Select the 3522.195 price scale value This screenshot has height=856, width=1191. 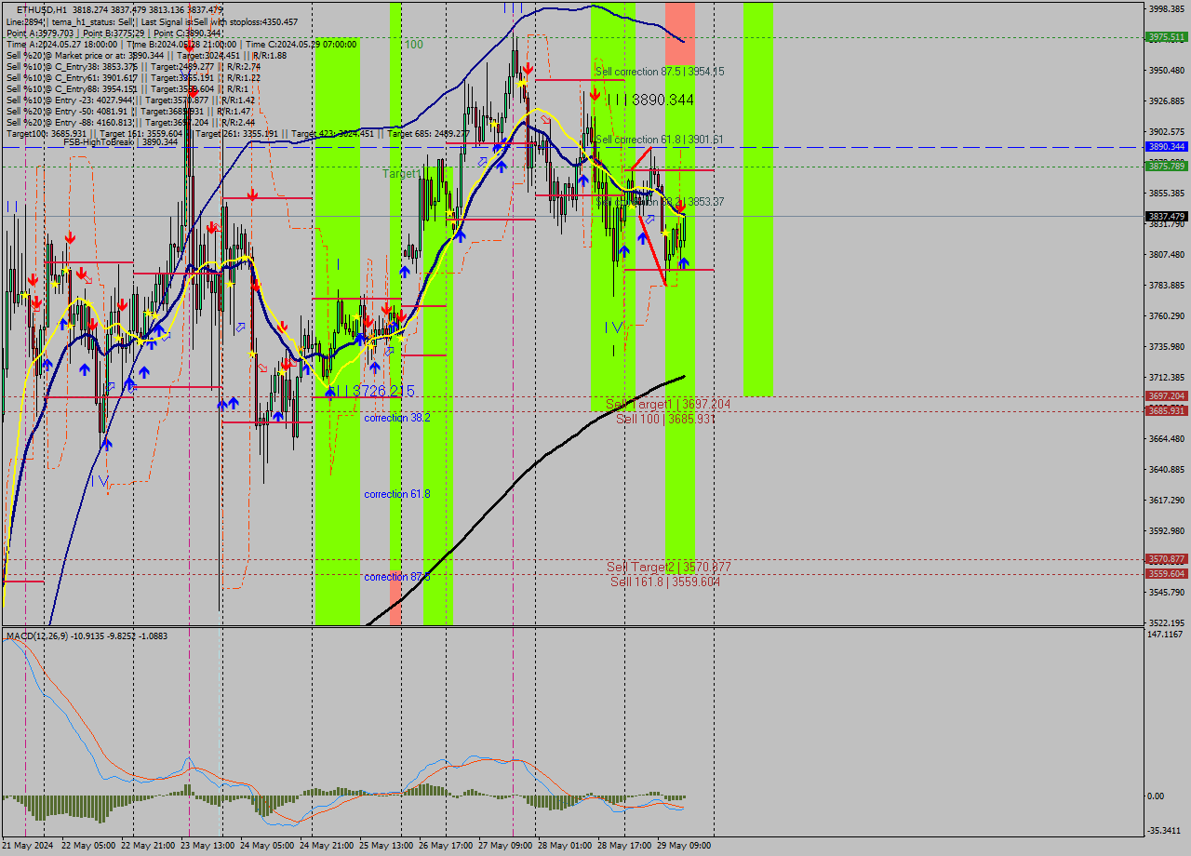[x=1167, y=623]
